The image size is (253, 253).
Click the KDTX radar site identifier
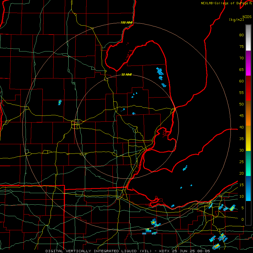165,251
